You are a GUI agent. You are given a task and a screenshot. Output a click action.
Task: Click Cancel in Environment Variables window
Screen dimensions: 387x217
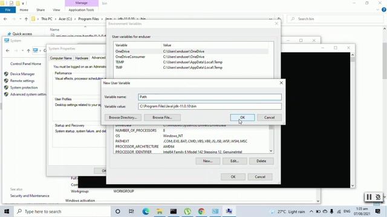click(260, 177)
